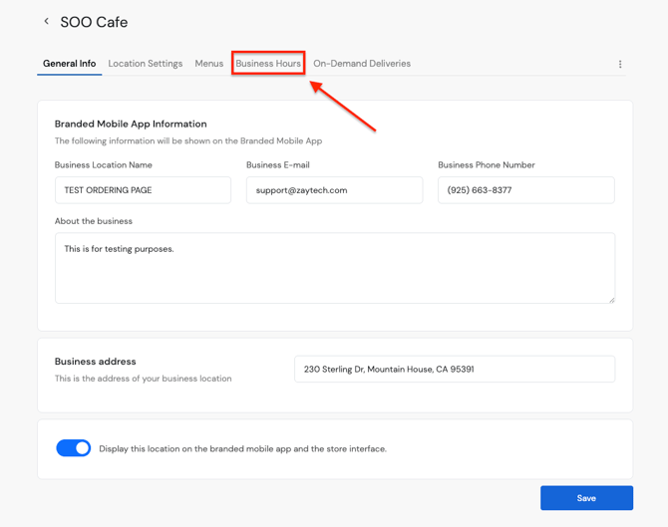Viewport: 668px width, 527px height.
Task: Switch to the General Info tab
Action: pos(69,64)
